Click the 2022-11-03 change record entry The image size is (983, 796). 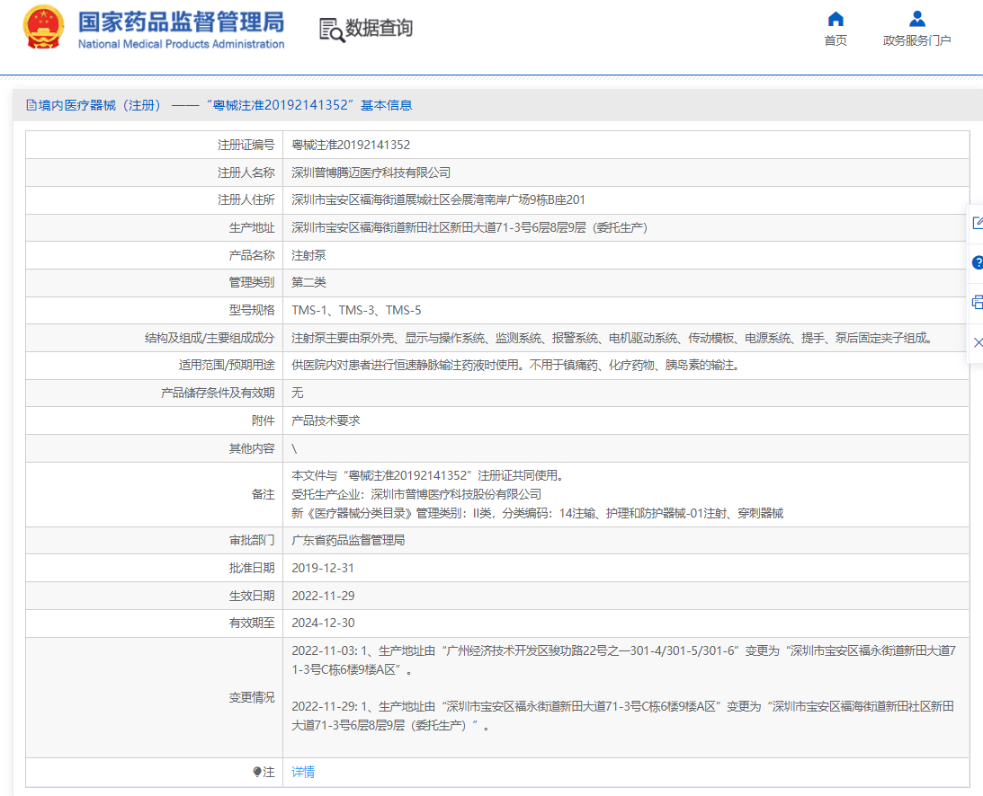tap(624, 660)
